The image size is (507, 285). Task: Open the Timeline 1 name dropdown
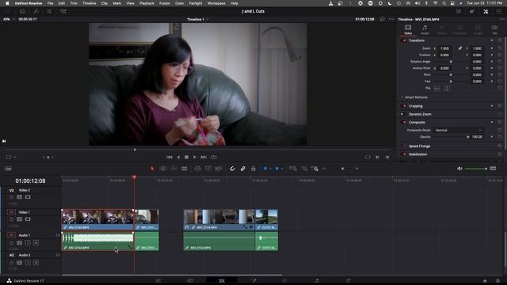coord(197,19)
